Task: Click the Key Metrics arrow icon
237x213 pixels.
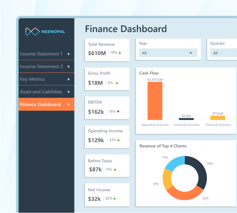Action: click(69, 79)
